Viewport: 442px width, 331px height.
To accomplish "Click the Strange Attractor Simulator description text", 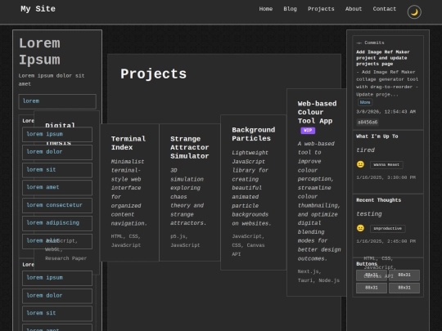I will 188,197.
